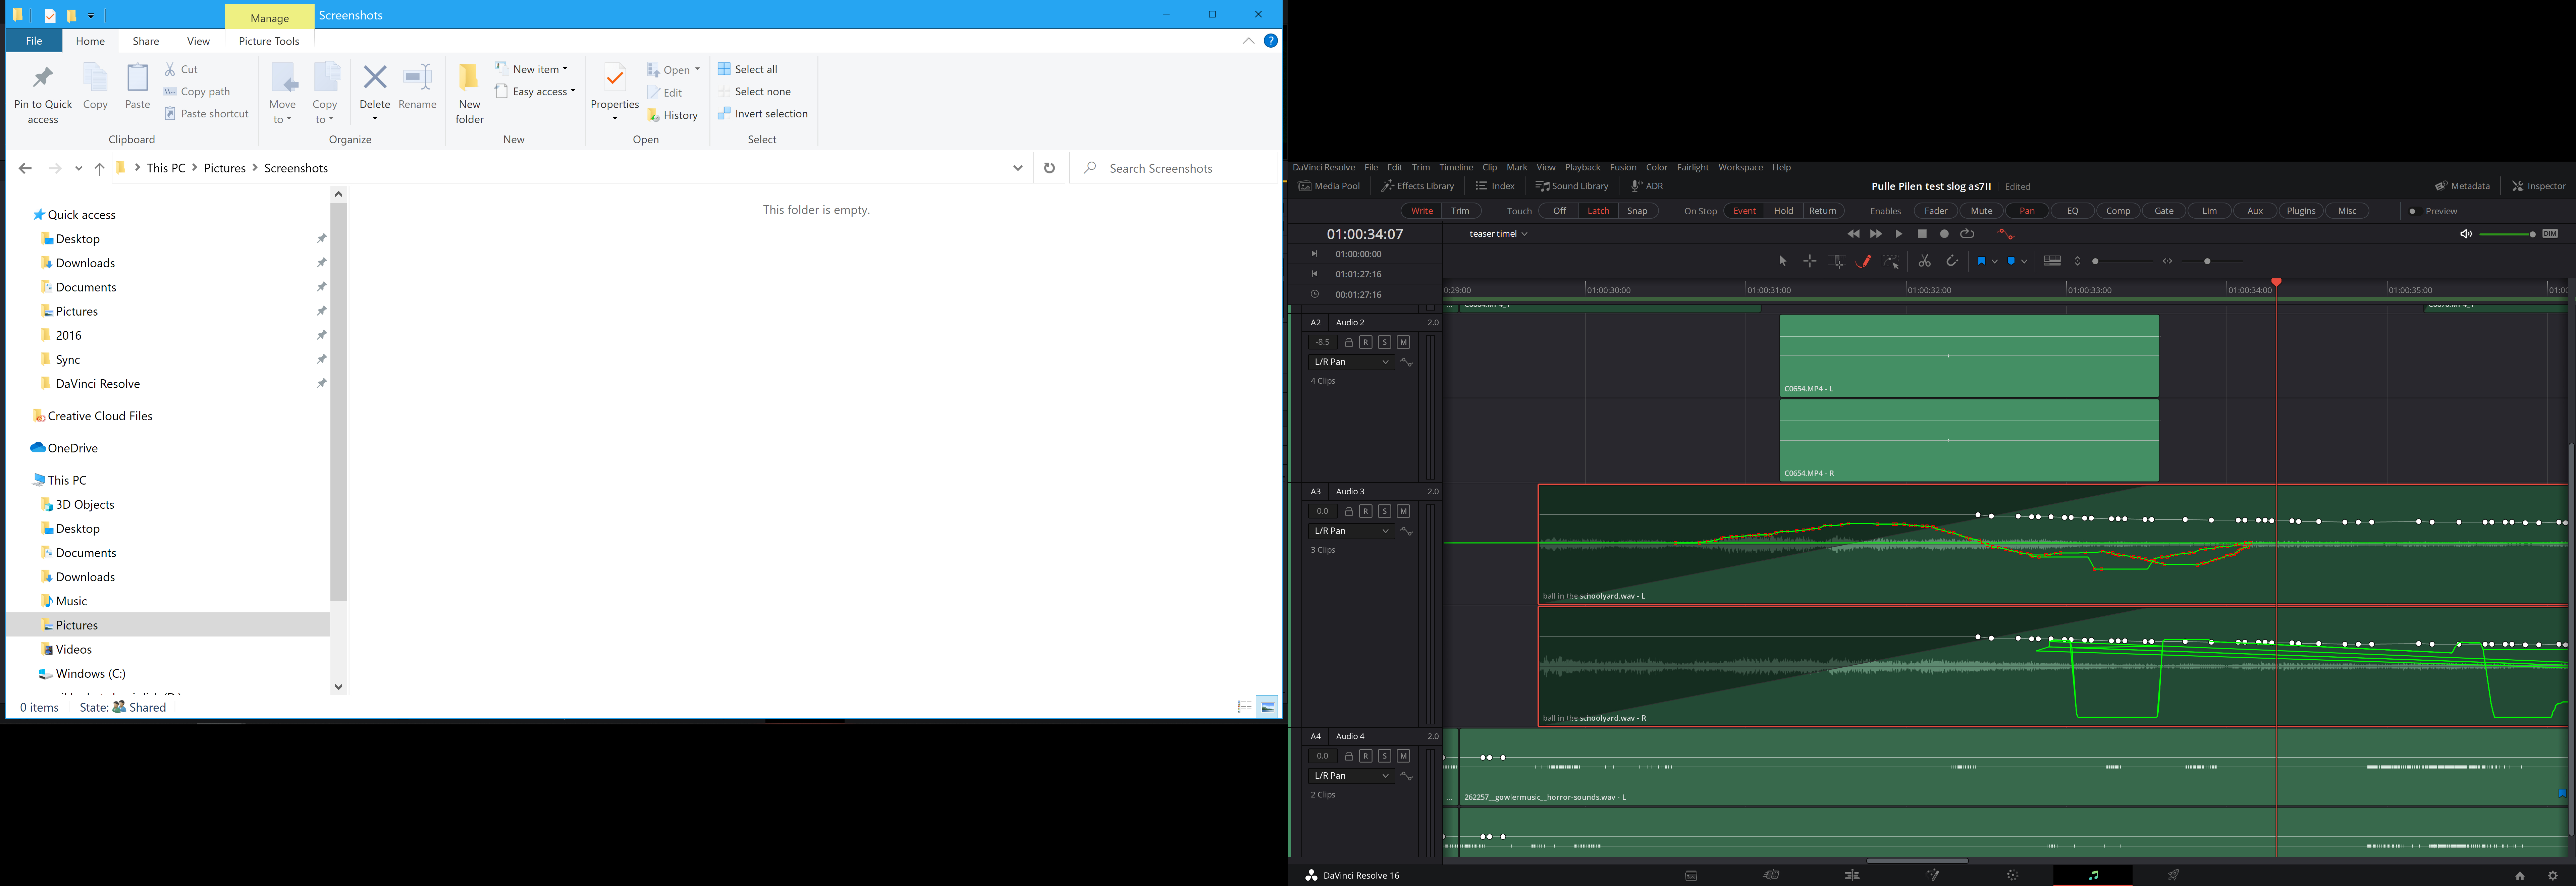This screenshot has height=886, width=2576.
Task: Switch to the Edit page icon
Action: (1852, 875)
